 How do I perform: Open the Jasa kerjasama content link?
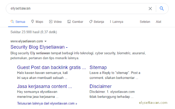[45, 86]
